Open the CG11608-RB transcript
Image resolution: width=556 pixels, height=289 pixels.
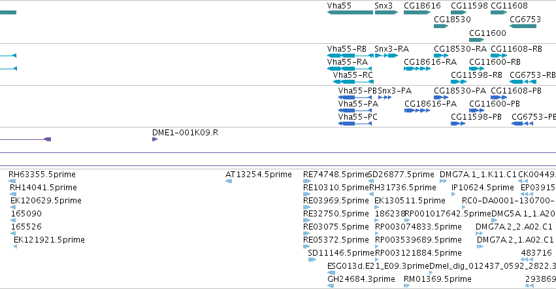pos(516,48)
